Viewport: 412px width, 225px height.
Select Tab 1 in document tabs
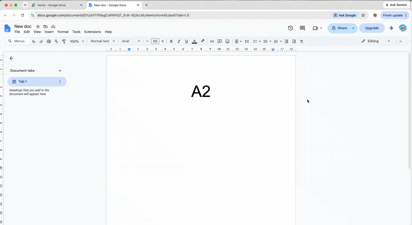click(37, 82)
